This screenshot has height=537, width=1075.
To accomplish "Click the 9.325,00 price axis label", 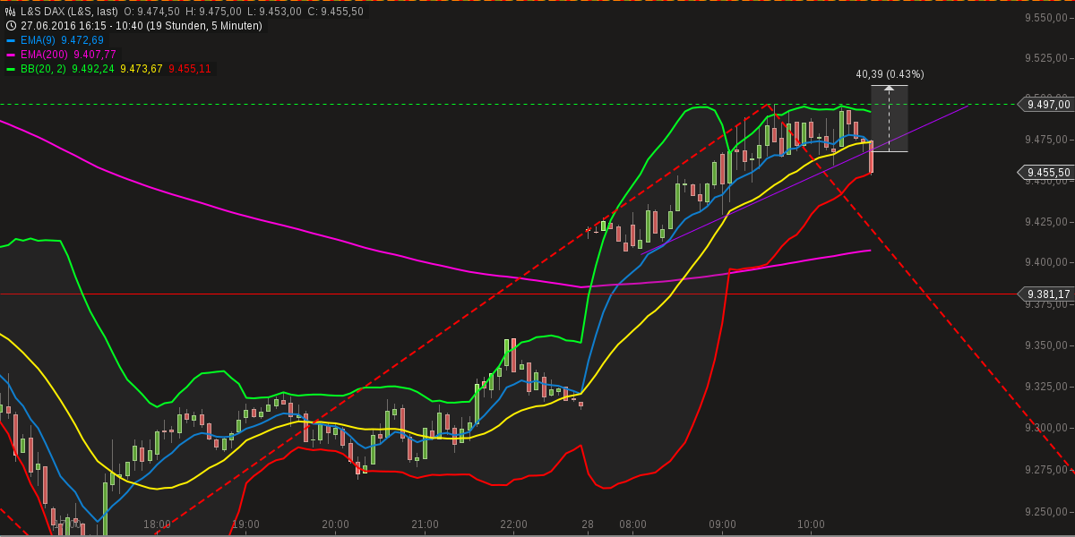I will click(x=1048, y=387).
